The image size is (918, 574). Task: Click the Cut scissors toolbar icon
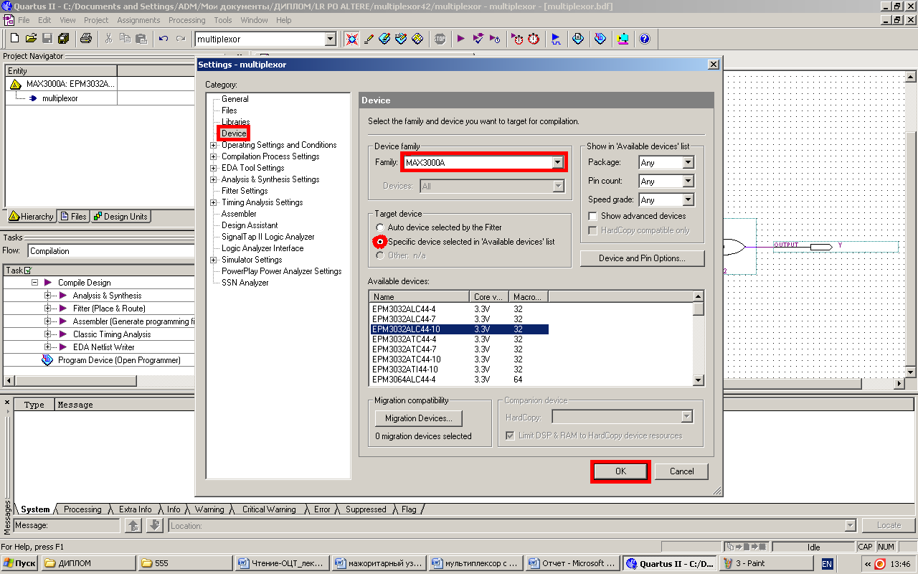point(109,39)
